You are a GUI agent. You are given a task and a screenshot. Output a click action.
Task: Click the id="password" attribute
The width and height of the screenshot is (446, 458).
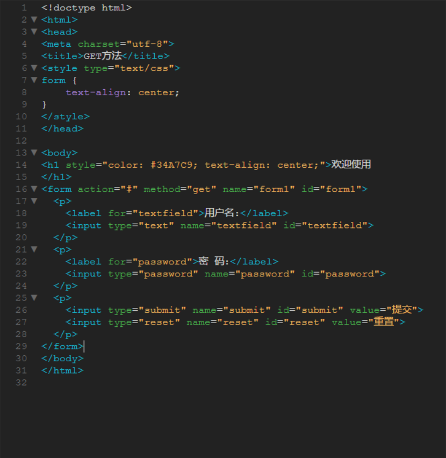(340, 274)
